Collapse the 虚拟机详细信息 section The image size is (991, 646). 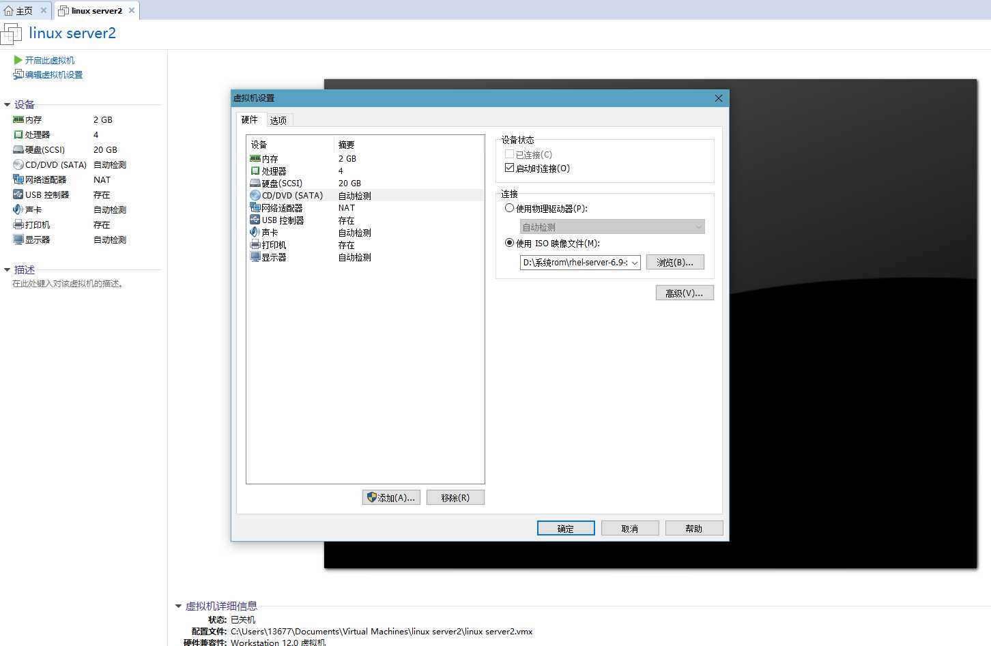click(179, 606)
